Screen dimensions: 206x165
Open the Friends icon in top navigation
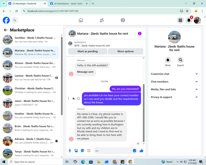click(102, 20)
